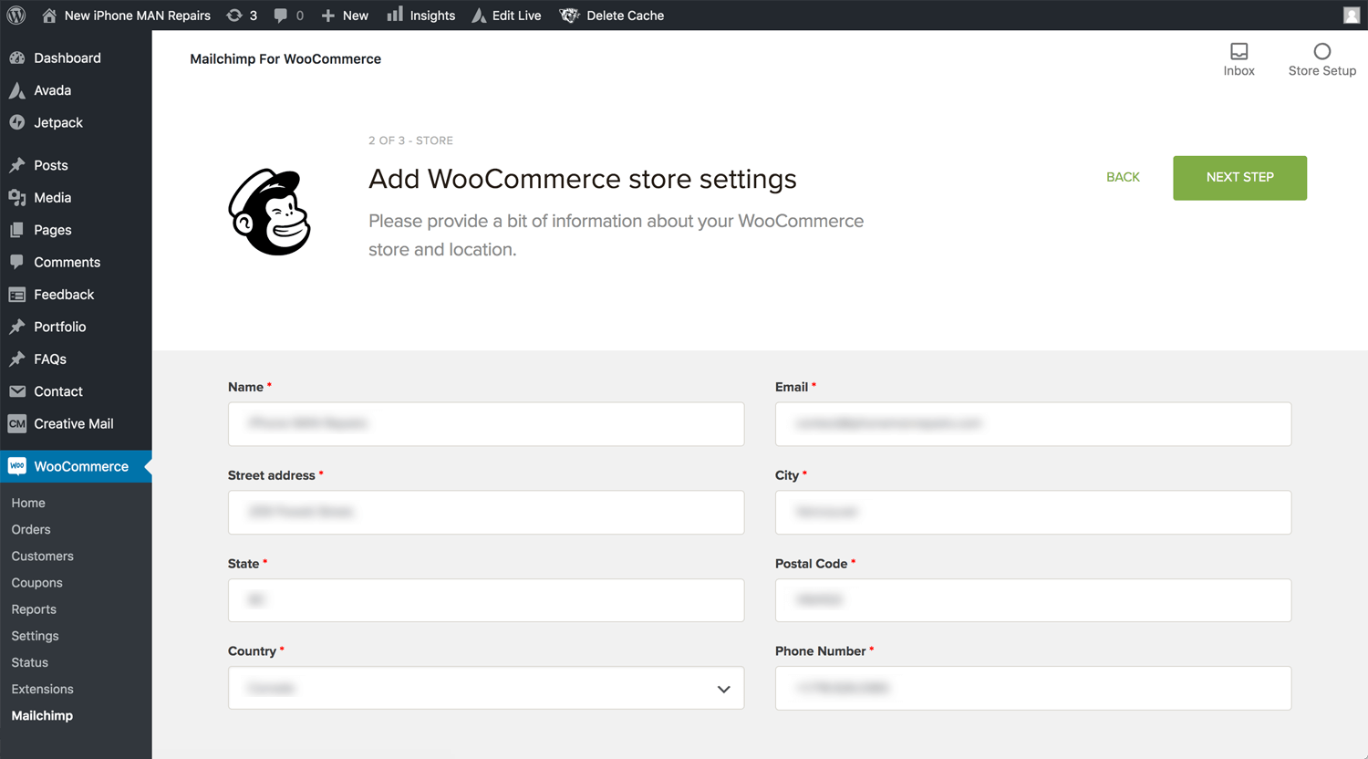Click the Insights admin bar link

coord(432,16)
